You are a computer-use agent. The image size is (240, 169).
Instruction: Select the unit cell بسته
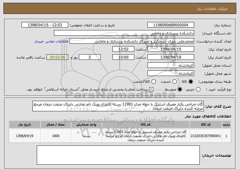[x=86, y=136]
